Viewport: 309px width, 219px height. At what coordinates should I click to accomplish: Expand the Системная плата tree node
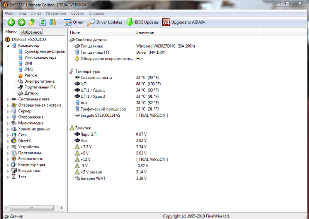[8, 100]
